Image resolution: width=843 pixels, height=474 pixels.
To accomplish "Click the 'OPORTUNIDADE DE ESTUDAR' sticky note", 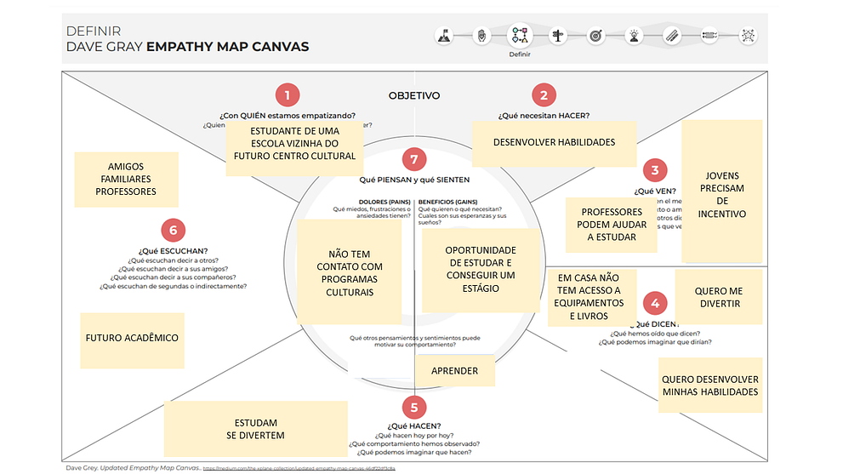I will click(x=481, y=270).
